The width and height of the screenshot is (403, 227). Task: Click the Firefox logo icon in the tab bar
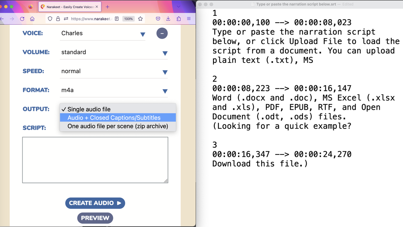pyautogui.click(x=31, y=7)
